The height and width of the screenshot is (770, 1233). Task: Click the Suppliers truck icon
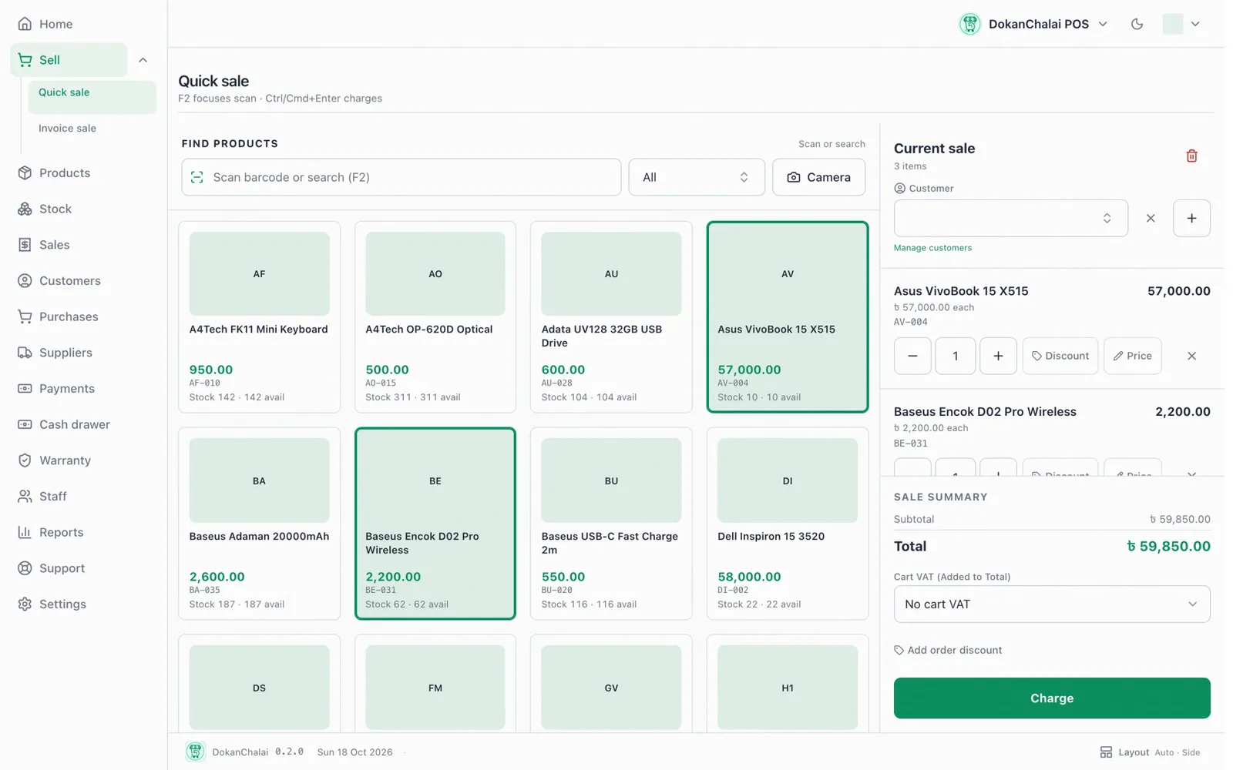tap(25, 353)
